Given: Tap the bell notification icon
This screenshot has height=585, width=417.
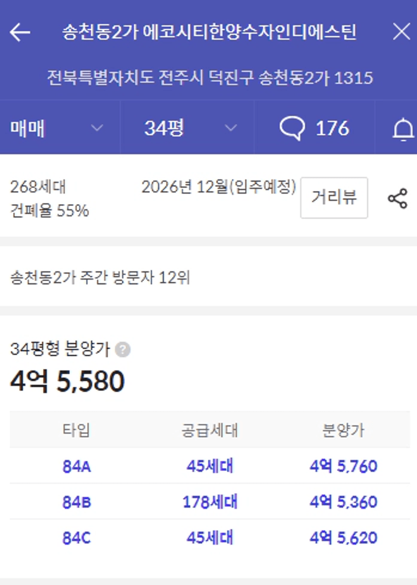Looking at the screenshot, I should point(403,129).
